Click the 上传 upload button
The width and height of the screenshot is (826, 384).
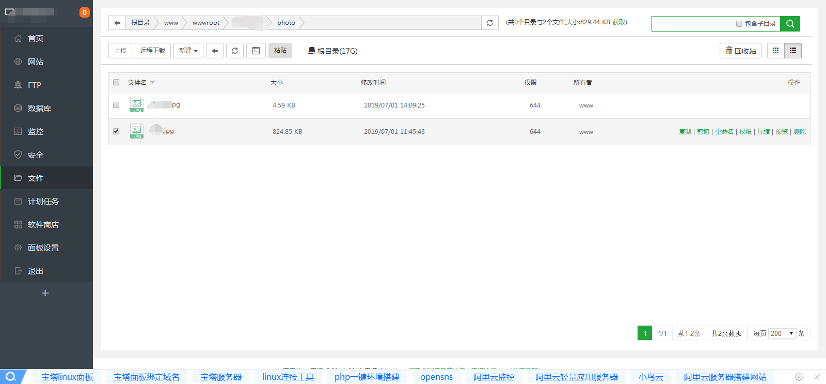point(120,51)
